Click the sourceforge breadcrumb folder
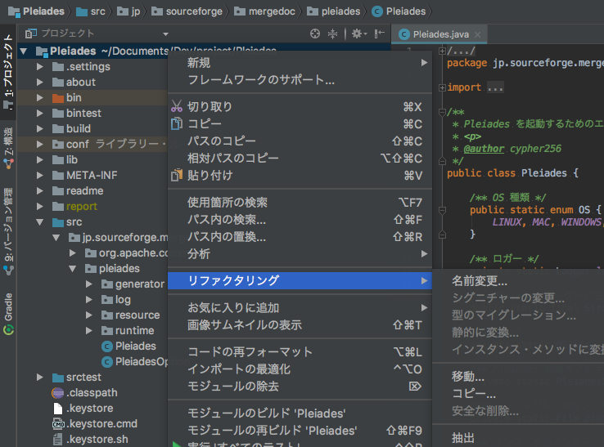Screen dimensions: 604x447 187,11
